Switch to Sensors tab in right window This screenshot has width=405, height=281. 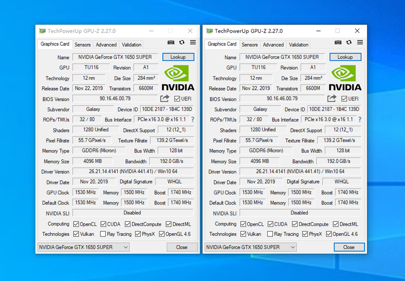coord(250,45)
